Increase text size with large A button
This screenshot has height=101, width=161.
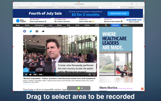110,4
